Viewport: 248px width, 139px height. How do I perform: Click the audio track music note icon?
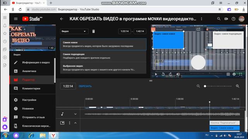pyautogui.click(x=62, y=114)
